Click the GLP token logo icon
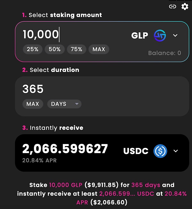 [160, 35]
